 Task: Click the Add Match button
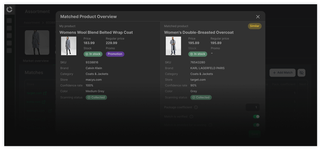pos(282,73)
